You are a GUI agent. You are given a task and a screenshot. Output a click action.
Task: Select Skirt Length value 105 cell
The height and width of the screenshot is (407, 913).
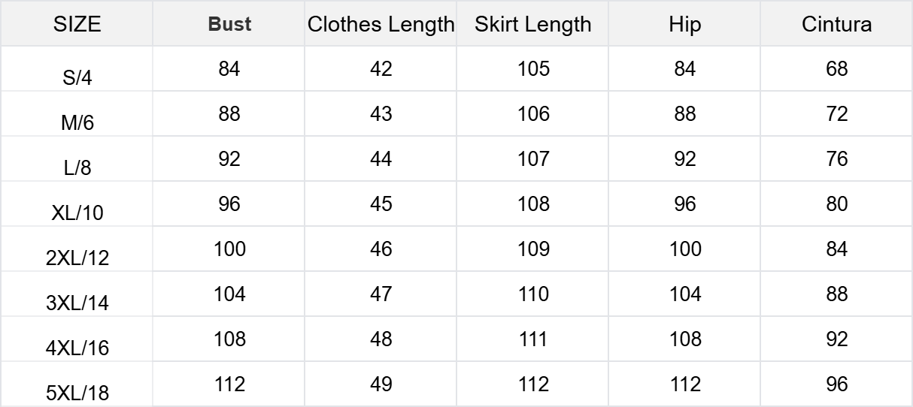click(533, 69)
